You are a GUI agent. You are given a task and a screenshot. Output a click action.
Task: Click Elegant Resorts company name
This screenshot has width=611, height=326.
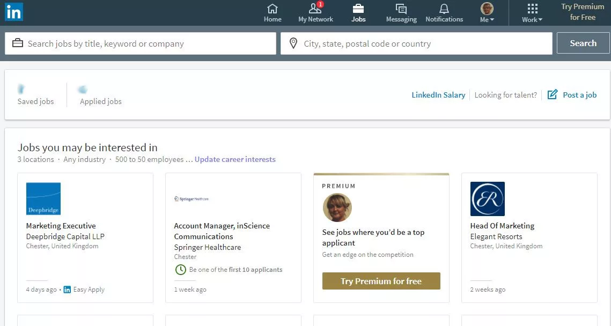(x=496, y=236)
